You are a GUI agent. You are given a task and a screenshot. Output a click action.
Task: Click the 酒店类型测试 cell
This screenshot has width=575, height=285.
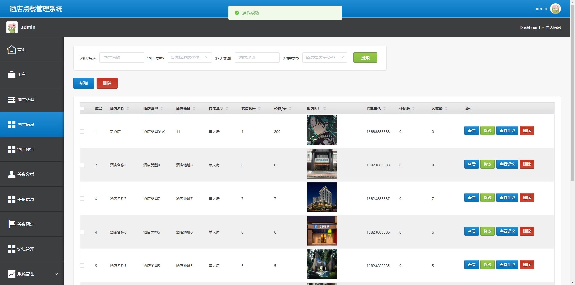tap(154, 132)
